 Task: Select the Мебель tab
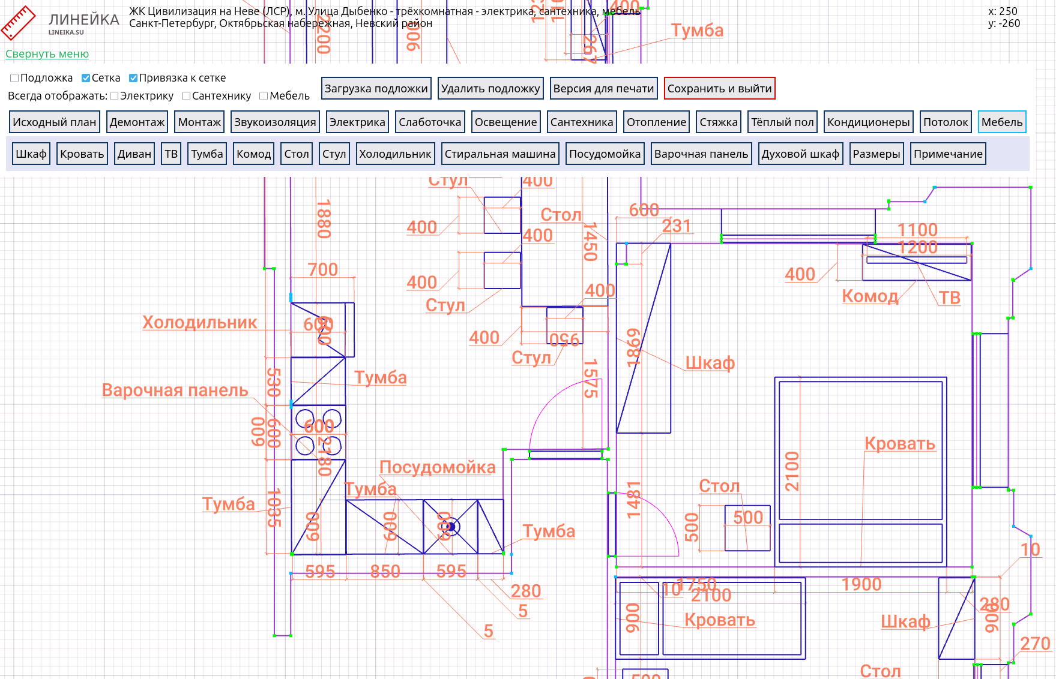click(1002, 122)
